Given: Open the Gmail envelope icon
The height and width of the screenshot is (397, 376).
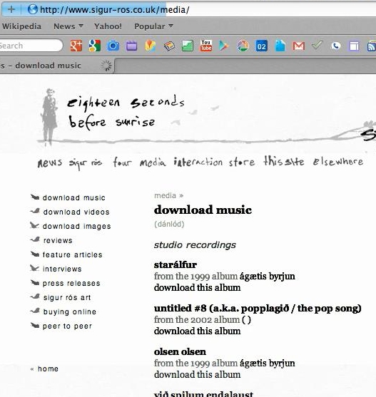Looking at the screenshot, I should pyautogui.click(x=299, y=46).
